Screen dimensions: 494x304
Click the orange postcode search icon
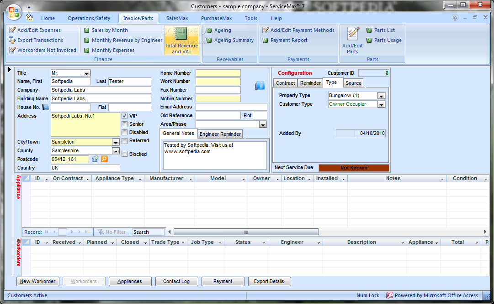104,159
